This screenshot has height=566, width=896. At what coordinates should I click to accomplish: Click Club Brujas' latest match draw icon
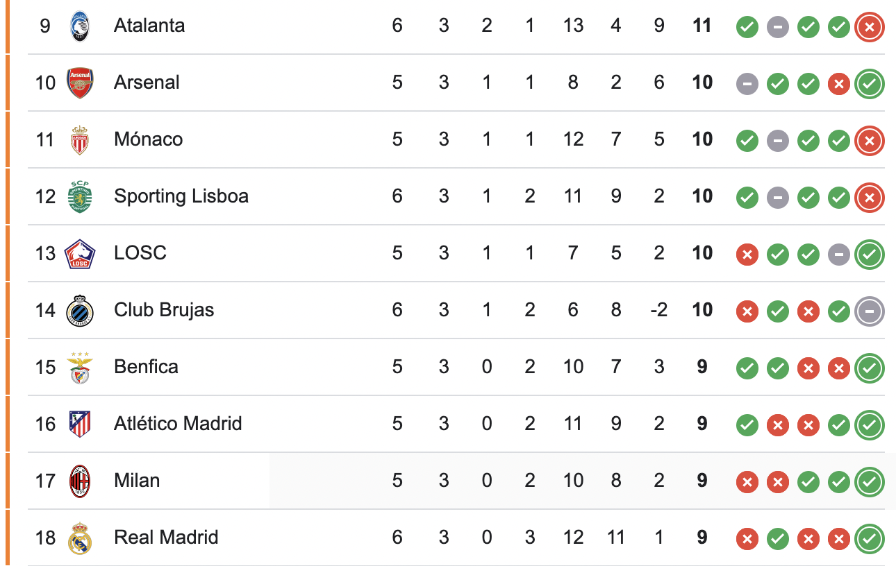coord(870,312)
